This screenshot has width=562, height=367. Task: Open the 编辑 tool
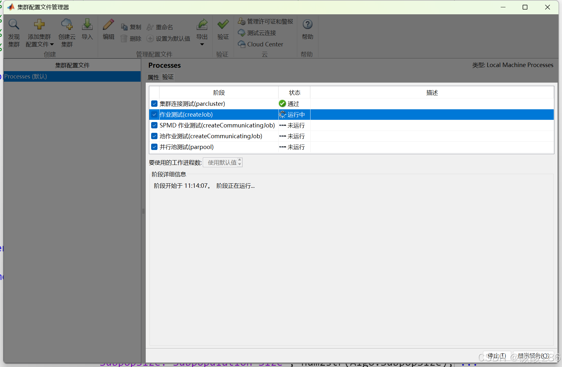pos(108,29)
